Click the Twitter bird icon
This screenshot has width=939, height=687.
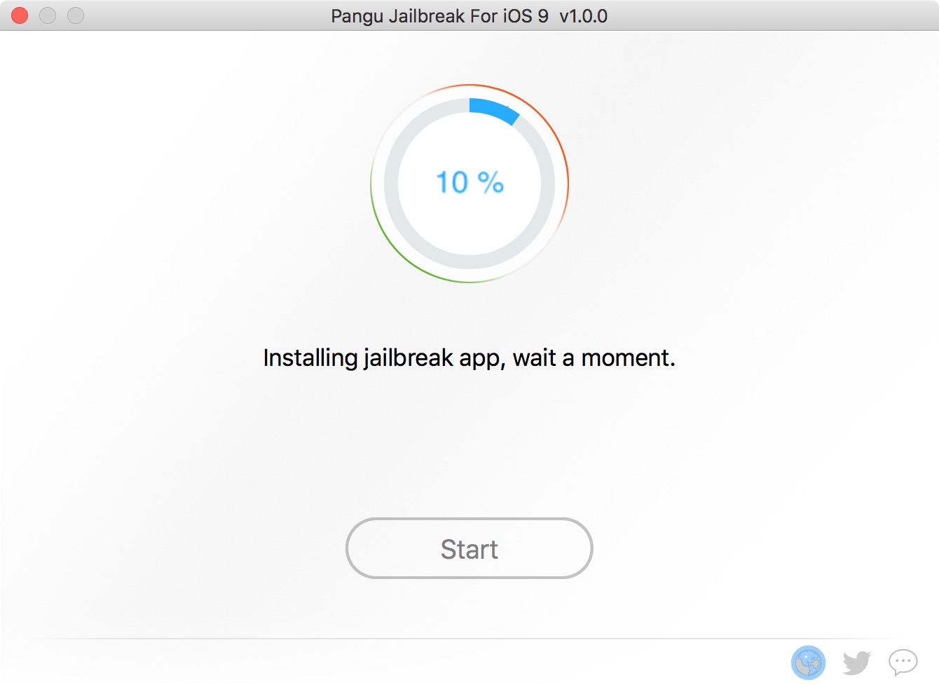coord(856,662)
